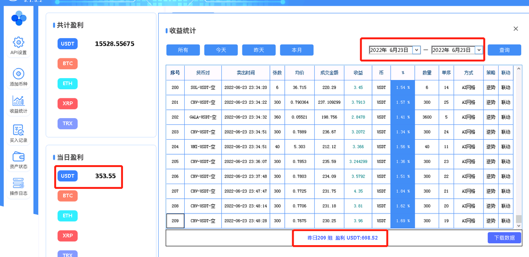
Task: Click scrollbar up arrow in table
Action: pos(519,69)
